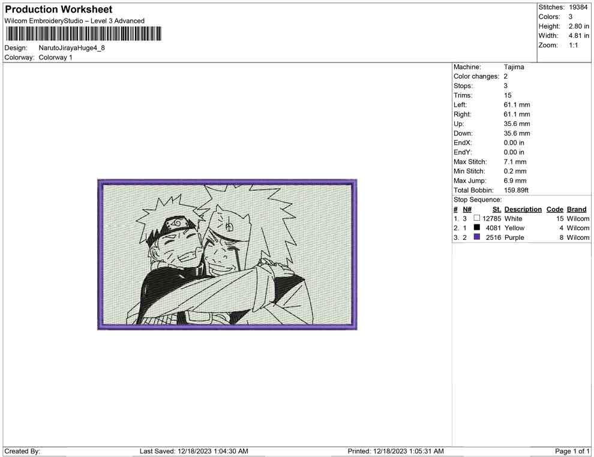Viewport: 594px width, 457px height.
Task: Click the 'Production Worksheet' title
Action: coord(59,10)
